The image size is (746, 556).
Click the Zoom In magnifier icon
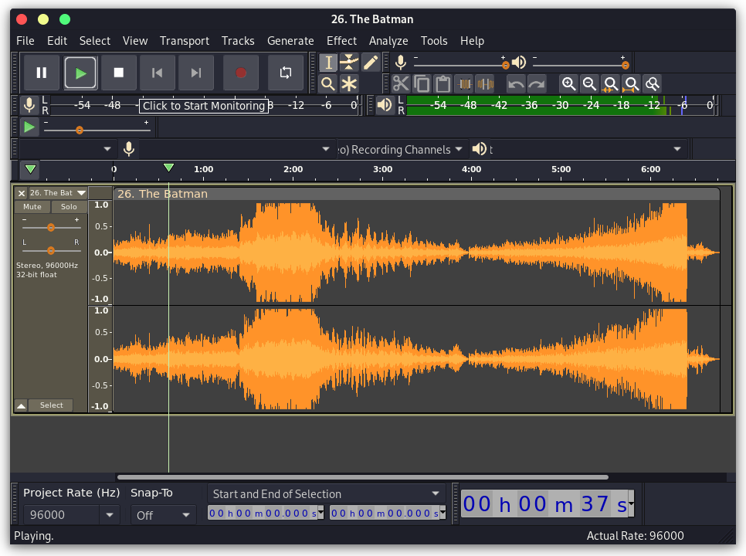(568, 83)
